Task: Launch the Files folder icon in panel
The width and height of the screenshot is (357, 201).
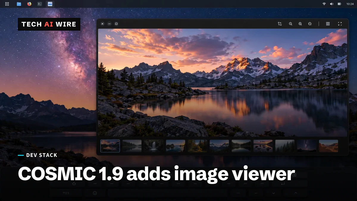Action: pyautogui.click(x=19, y=4)
